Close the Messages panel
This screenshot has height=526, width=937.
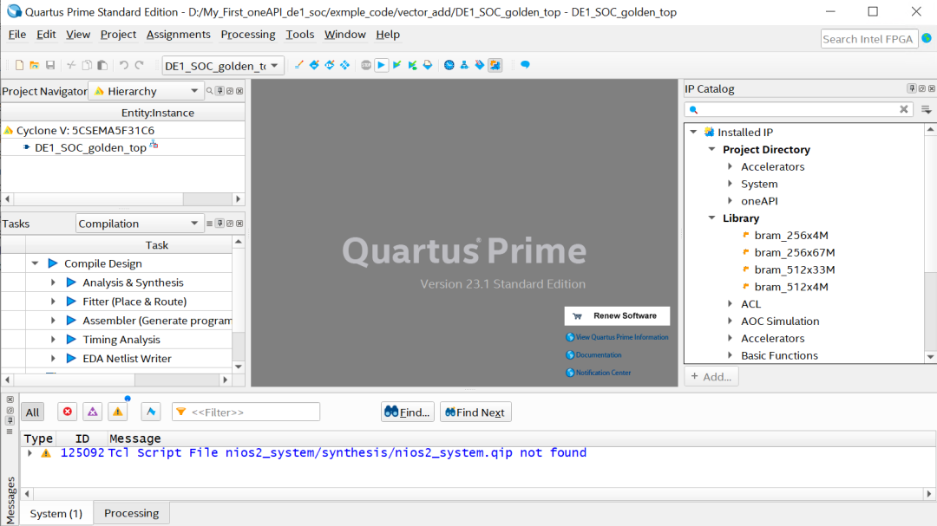tap(10, 399)
